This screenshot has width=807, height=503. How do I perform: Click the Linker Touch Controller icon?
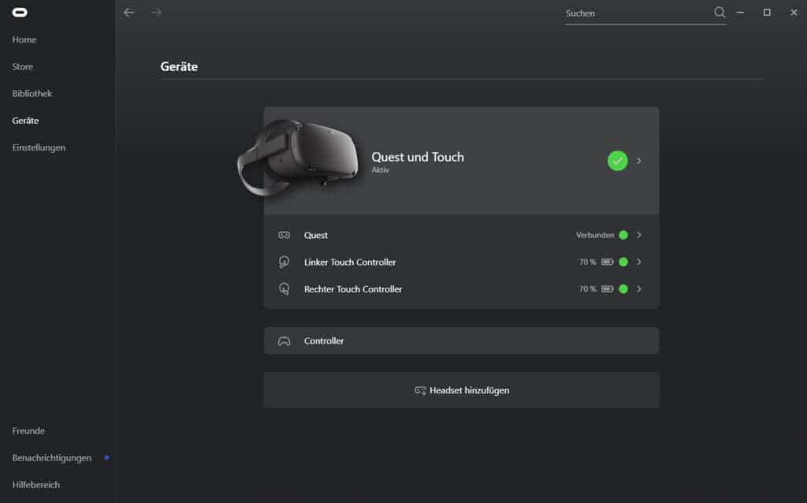(x=284, y=262)
